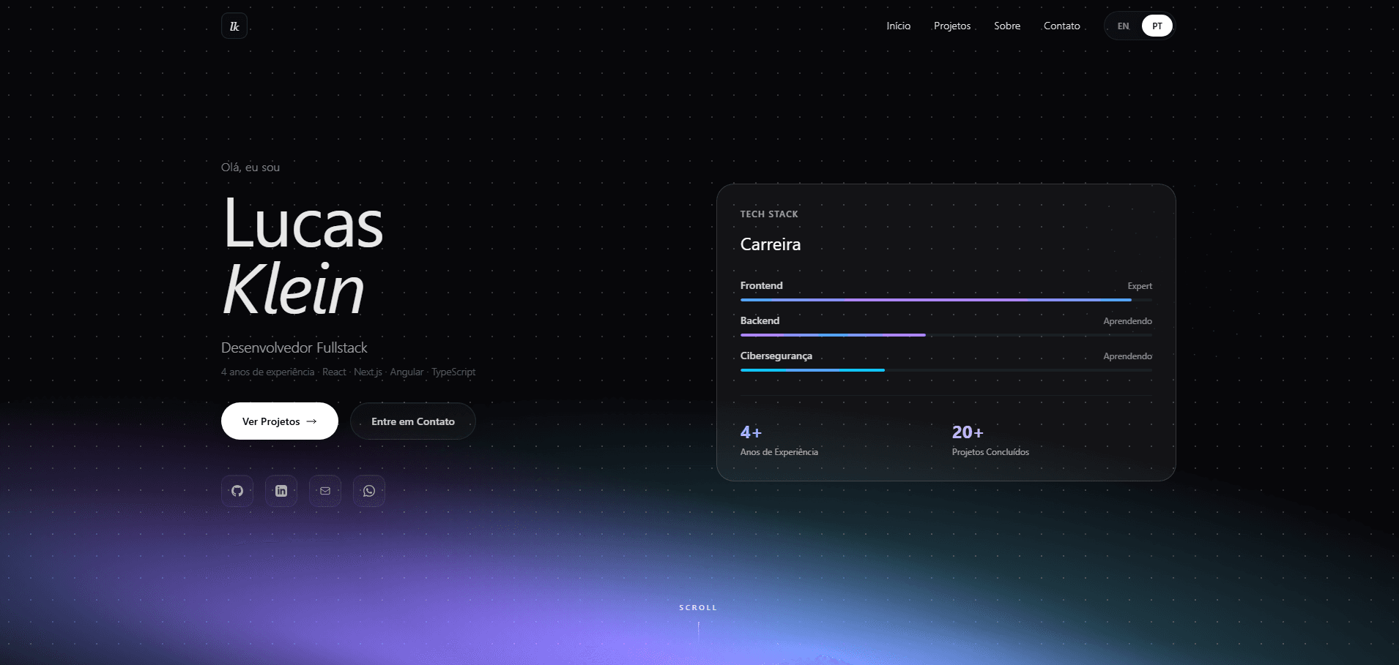Click the 4+ experience stat
The width and height of the screenshot is (1399, 665).
[x=752, y=432]
